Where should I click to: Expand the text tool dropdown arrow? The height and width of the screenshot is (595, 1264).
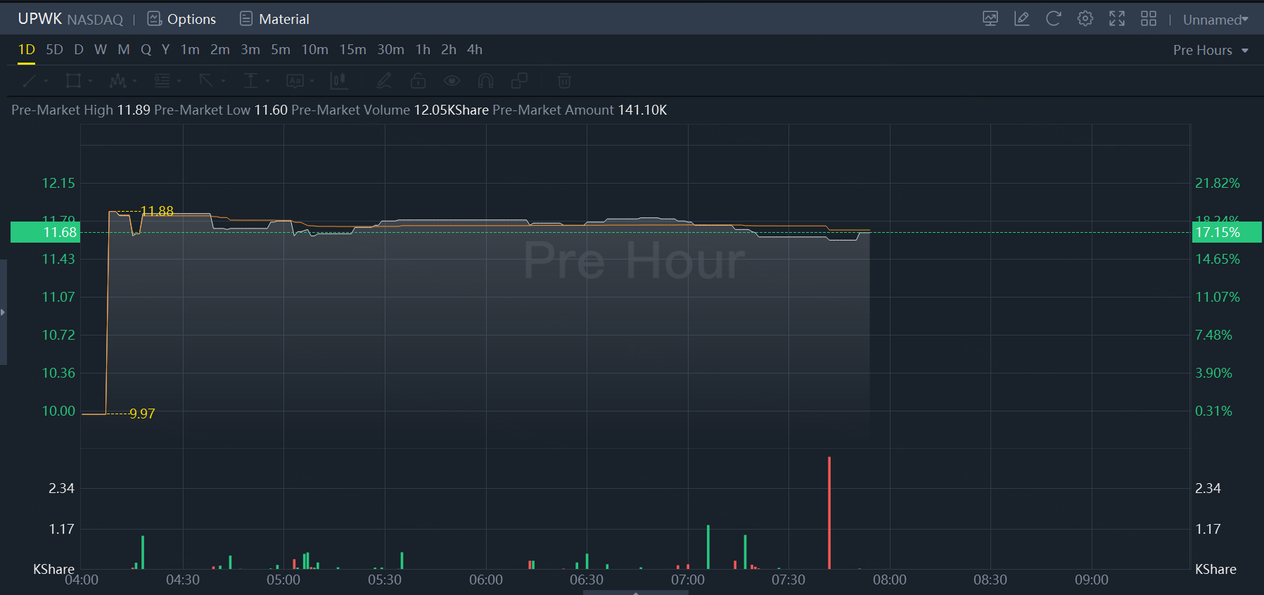(312, 81)
